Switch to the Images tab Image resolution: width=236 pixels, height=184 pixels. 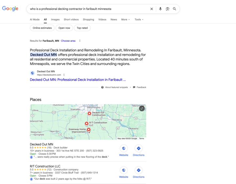(x=55, y=20)
